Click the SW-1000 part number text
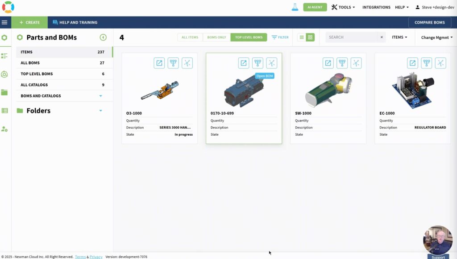Screen dimensions: 457x259 click(303, 113)
